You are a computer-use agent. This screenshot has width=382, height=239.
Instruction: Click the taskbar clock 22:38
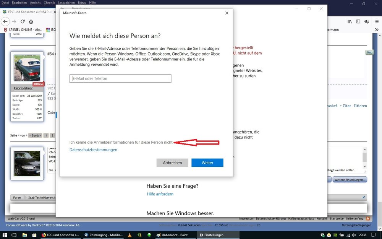click(x=363, y=235)
